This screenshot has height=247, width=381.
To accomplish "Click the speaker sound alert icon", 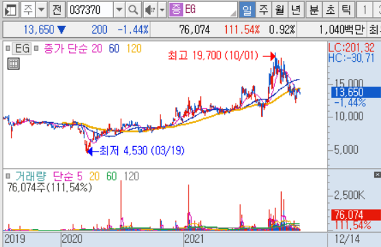I will tap(150, 10).
